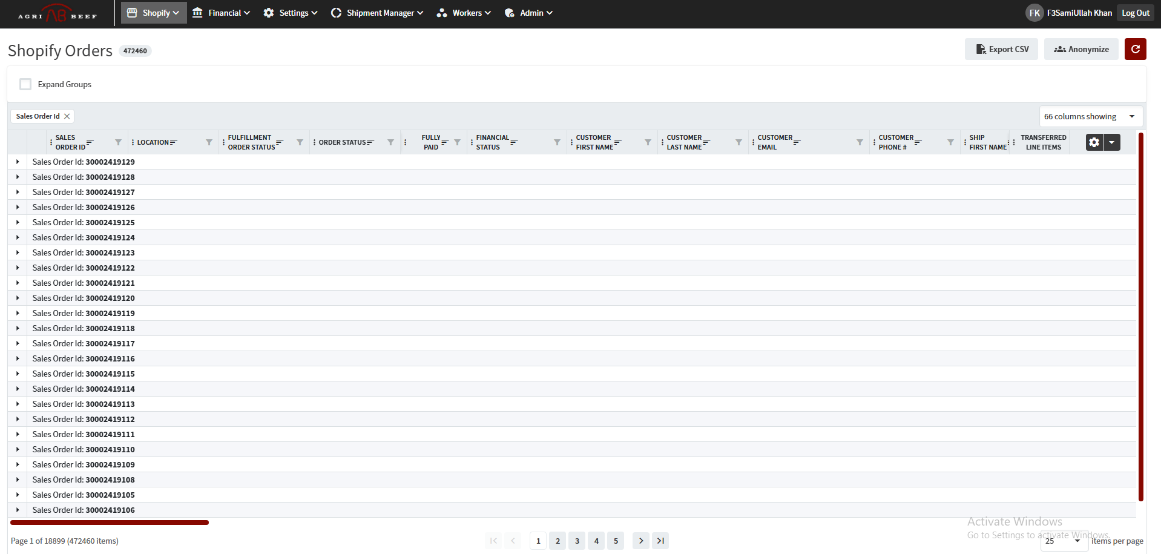Open grid settings gear icon
1161x554 pixels.
pyautogui.click(x=1094, y=142)
